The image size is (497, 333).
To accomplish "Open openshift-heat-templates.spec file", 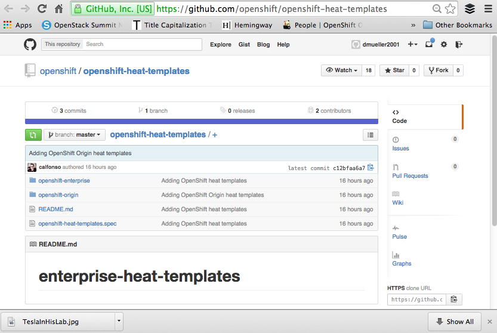I will (78, 224).
